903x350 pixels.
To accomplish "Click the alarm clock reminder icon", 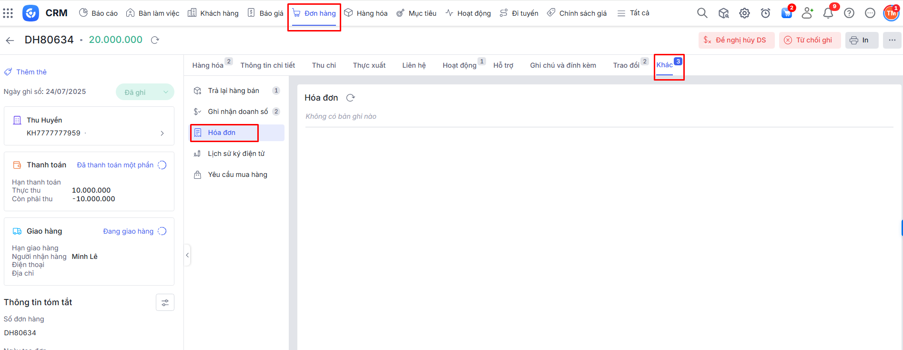I will coord(765,13).
